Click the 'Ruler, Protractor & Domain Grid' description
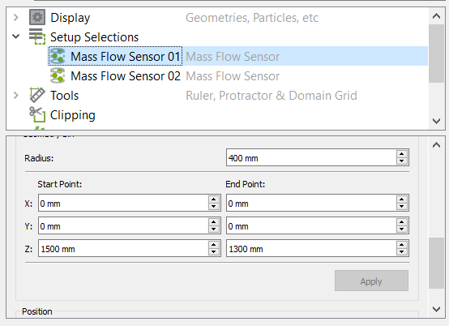The height and width of the screenshot is (326, 449). click(272, 96)
